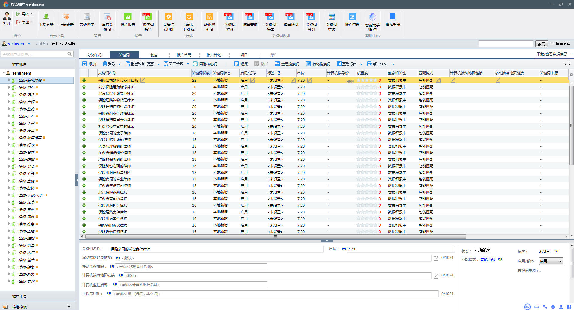This screenshot has width=574, height=310.
Task: Switch to the 创意 tab
Action: (x=154, y=55)
